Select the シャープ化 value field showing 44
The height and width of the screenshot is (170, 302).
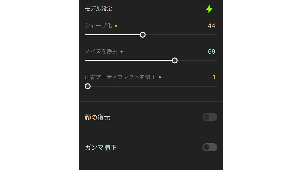tap(211, 26)
